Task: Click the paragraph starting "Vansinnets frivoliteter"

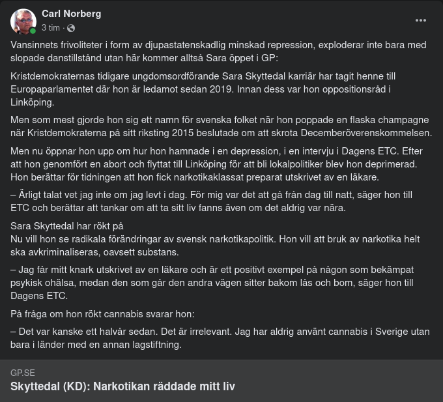Action: [218, 51]
